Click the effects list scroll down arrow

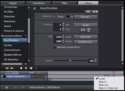tap(29, 61)
